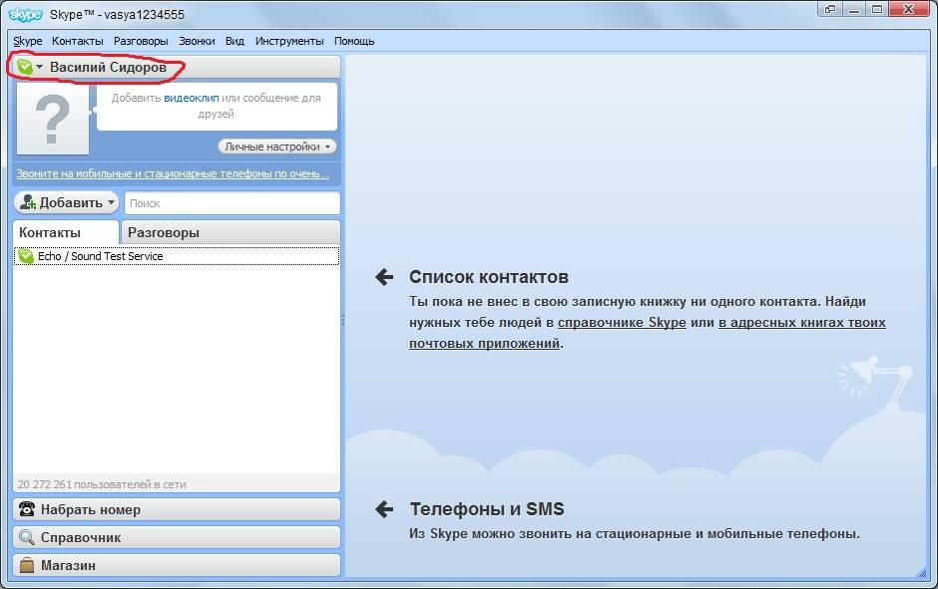This screenshot has width=938, height=589.
Task: Select Echo / Sound Test Service contact
Action: coord(177,256)
